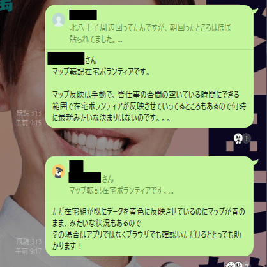267x267 pixels.
Task: Click the schnauzer dog profile avatar
Action: pos(59,171)
